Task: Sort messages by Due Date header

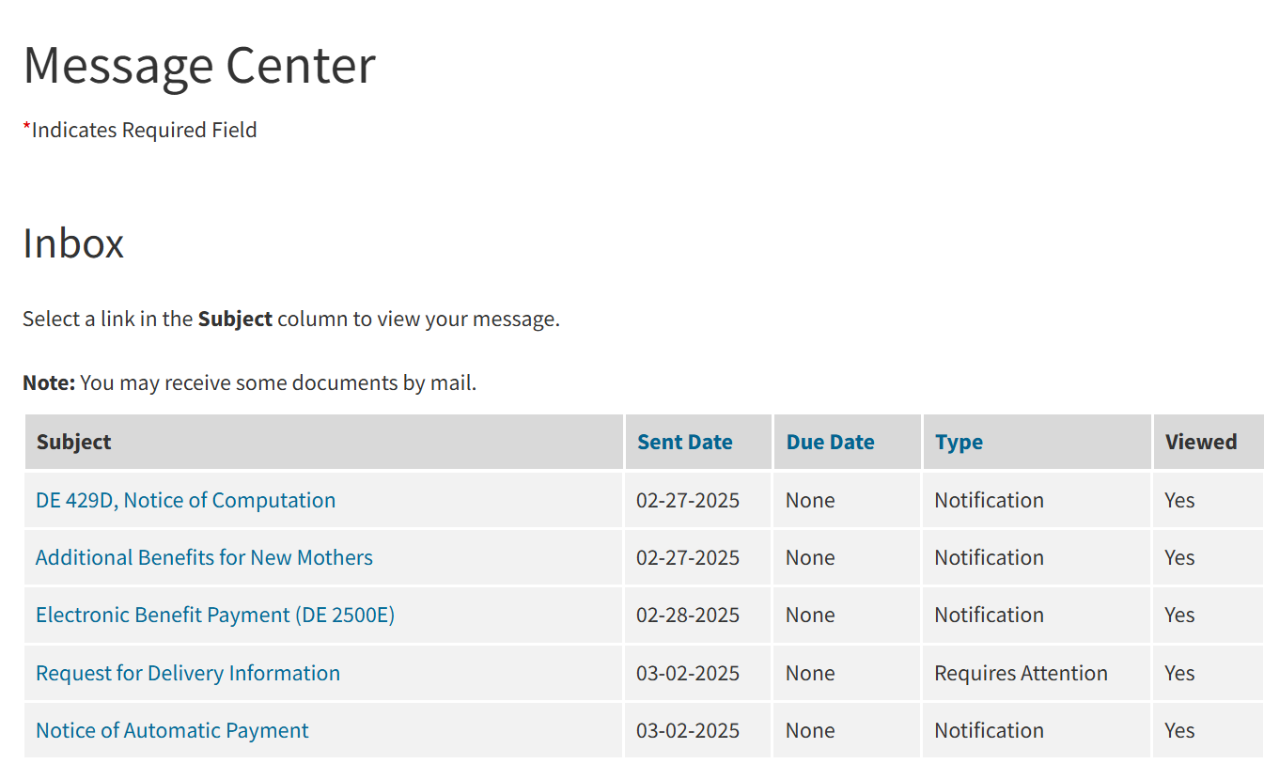Action: (830, 442)
